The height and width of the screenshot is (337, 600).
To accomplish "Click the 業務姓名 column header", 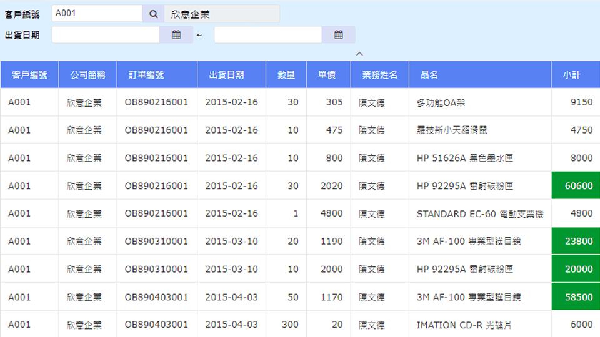I will [x=380, y=75].
